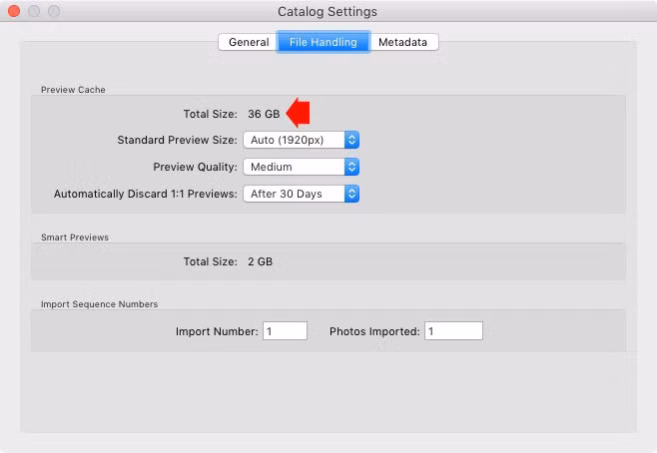Image resolution: width=657 pixels, height=453 pixels.
Task: Click the Preview Cache section heading
Action: [x=73, y=90]
